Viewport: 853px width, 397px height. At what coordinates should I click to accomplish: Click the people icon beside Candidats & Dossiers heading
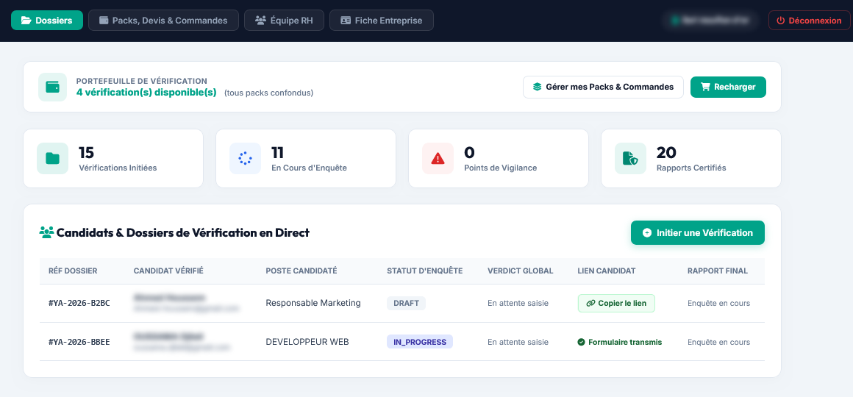(46, 233)
